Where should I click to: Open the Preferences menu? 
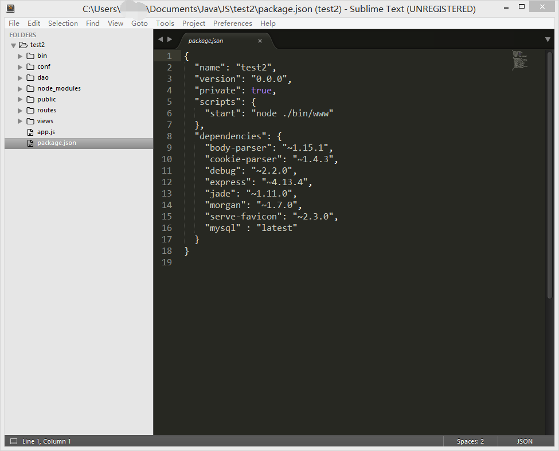coord(232,23)
